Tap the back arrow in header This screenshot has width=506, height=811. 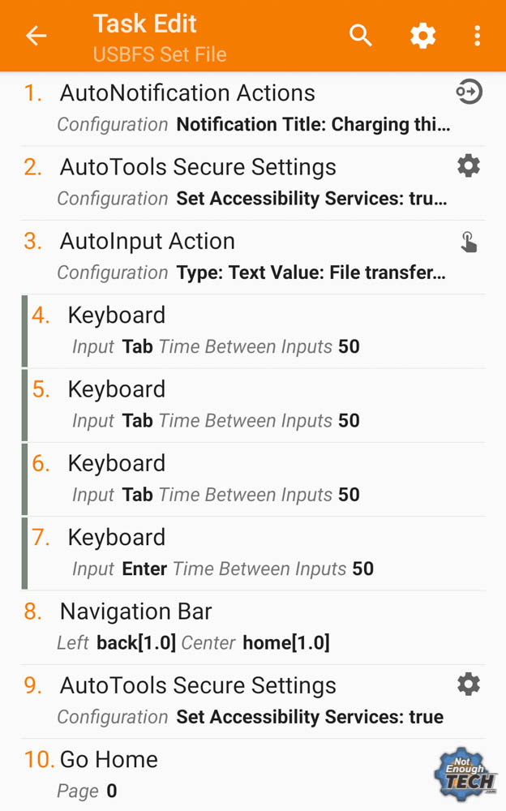pyautogui.click(x=36, y=36)
